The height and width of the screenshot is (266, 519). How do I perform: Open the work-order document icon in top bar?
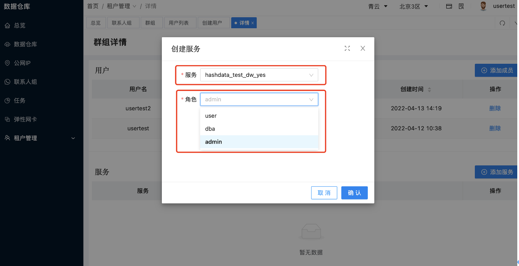(461, 6)
